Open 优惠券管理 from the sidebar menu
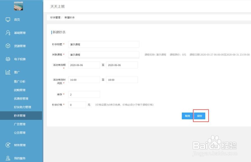The width and height of the screenshot is (251, 162). coord(21,98)
